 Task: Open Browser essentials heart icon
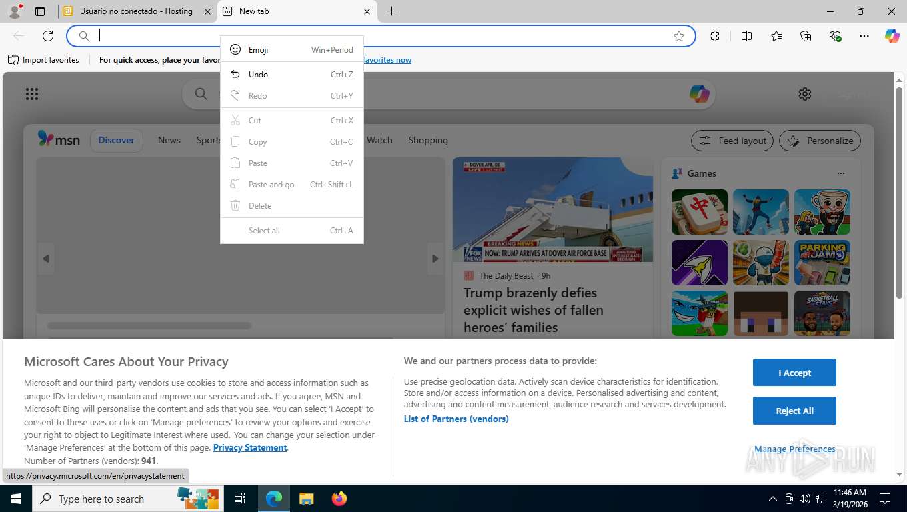(x=835, y=36)
